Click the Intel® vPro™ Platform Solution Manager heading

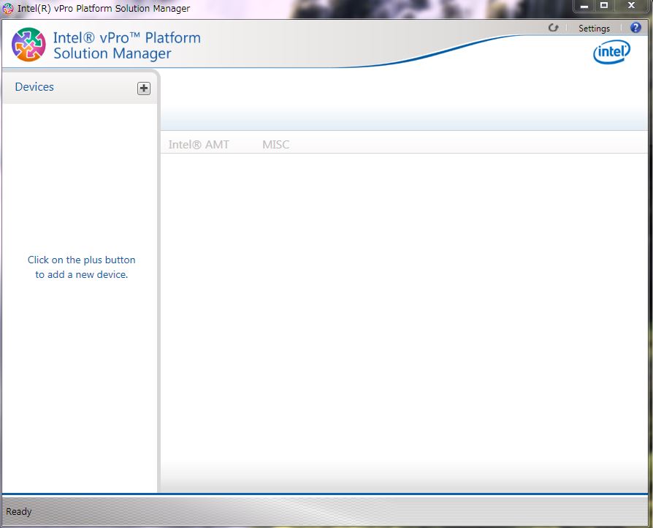pos(127,45)
